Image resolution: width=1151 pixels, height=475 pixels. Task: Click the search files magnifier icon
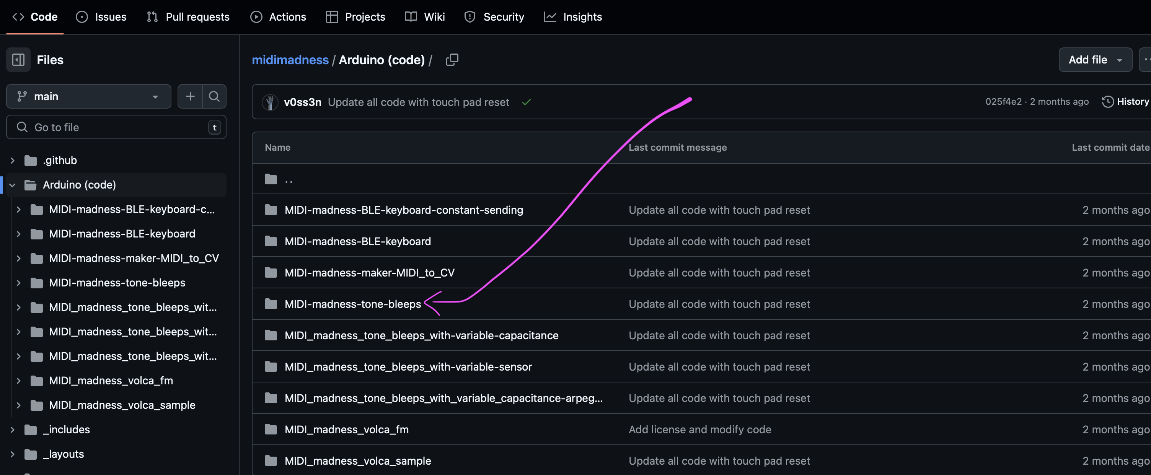(x=214, y=96)
